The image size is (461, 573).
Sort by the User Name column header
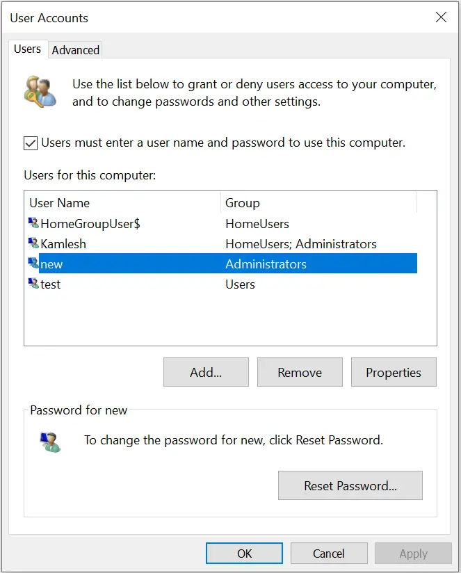click(x=123, y=202)
